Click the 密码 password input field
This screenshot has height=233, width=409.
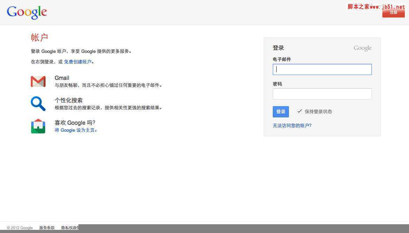pos(322,94)
